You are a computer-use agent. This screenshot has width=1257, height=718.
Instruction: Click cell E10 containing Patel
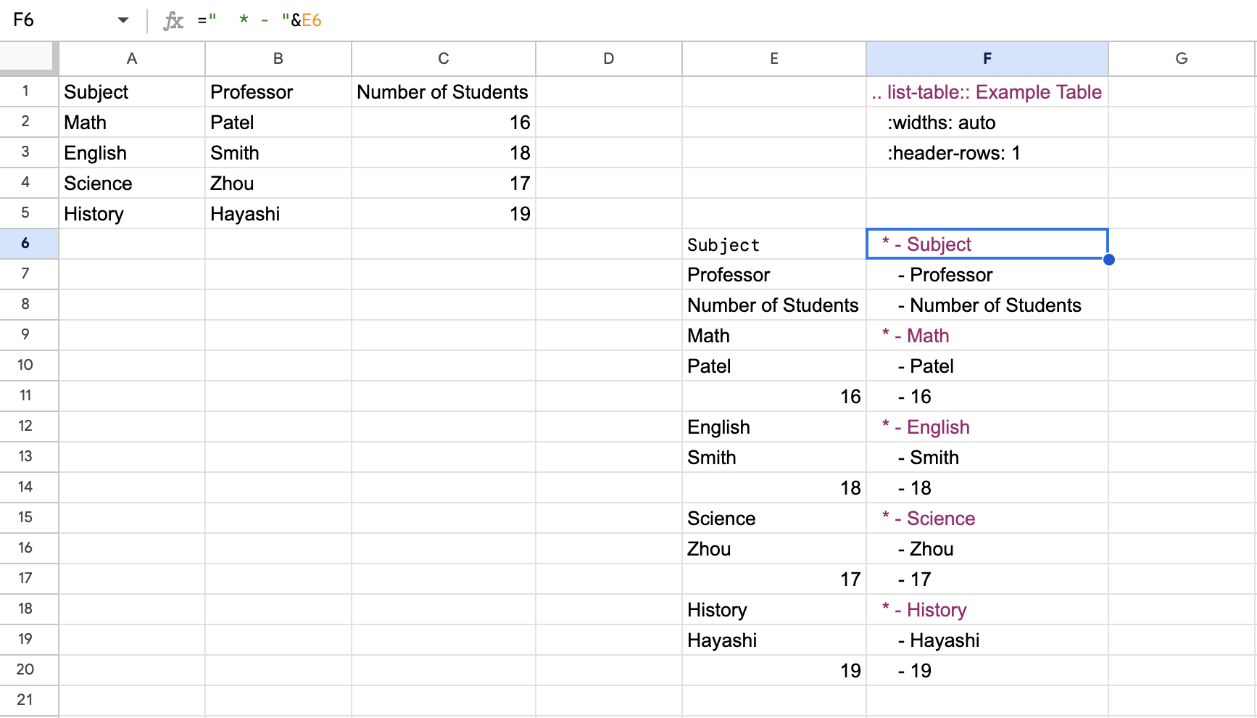[774, 366]
